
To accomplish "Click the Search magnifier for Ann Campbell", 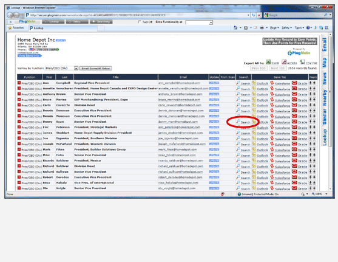I will (238, 83).
